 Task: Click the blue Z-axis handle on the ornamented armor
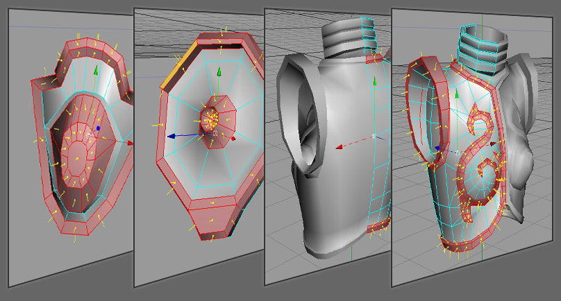[437, 148]
